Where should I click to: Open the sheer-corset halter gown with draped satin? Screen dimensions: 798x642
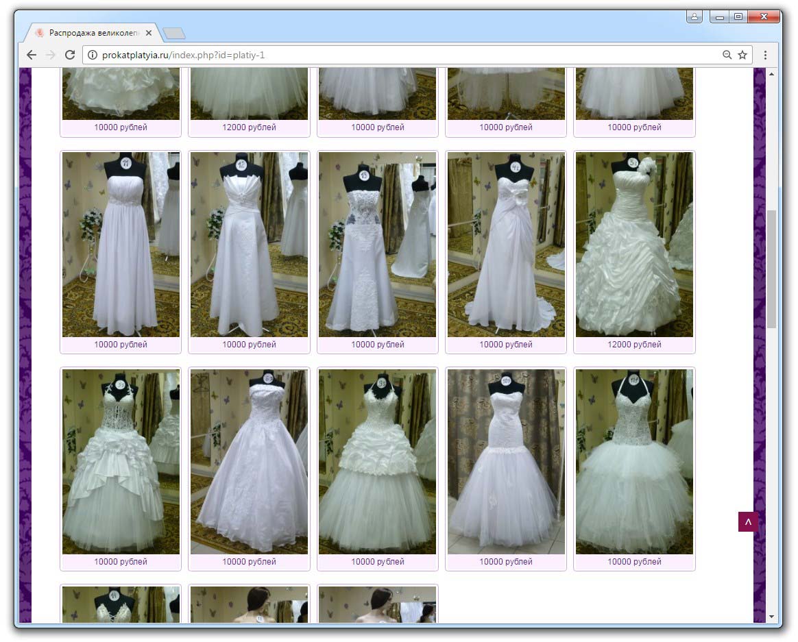[121, 462]
